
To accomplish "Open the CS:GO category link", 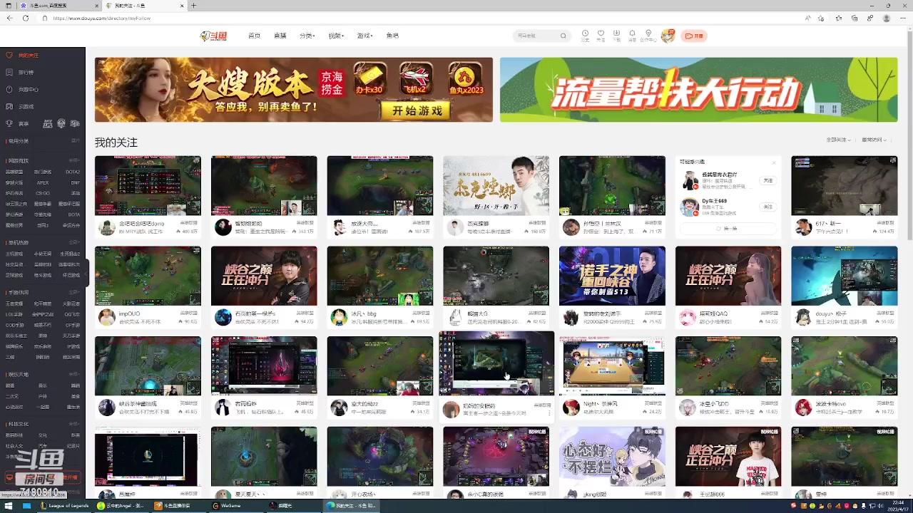I will [43, 193].
